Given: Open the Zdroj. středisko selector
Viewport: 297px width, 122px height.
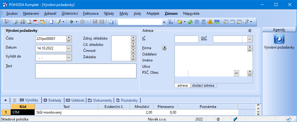Looking at the screenshot, I should tap(133, 39).
